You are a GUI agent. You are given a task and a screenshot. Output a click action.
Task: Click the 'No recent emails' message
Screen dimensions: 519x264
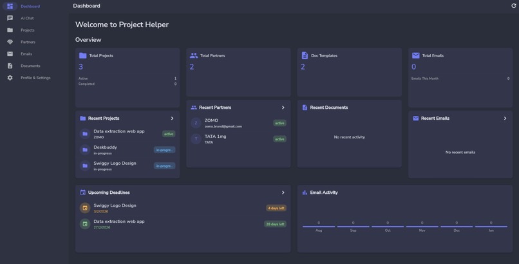coord(460,152)
